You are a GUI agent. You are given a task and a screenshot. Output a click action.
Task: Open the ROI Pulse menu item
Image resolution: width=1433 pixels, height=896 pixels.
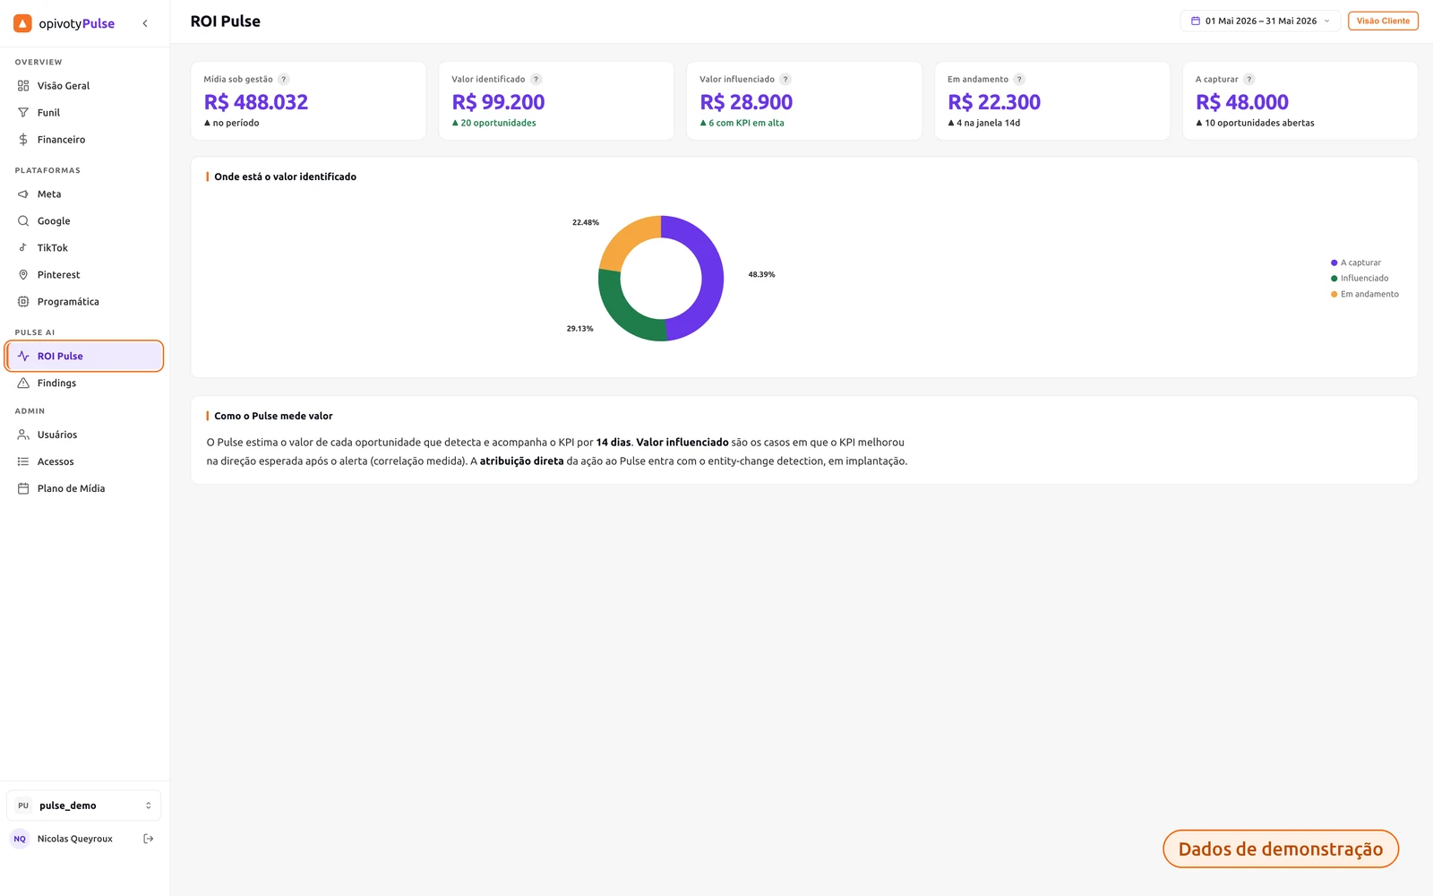[84, 357]
